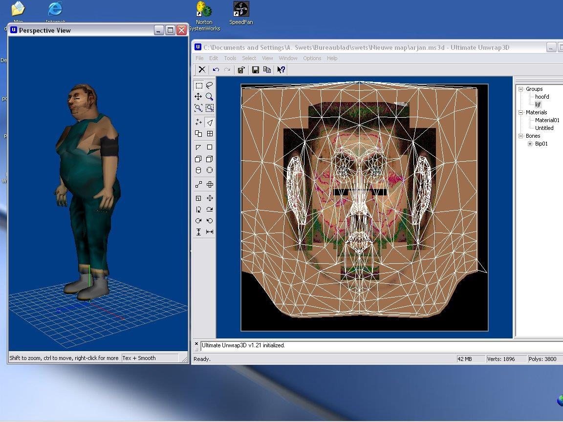Viewport: 563px width, 422px height.
Task: Choose the four-arrow pan tool
Action: 198,97
